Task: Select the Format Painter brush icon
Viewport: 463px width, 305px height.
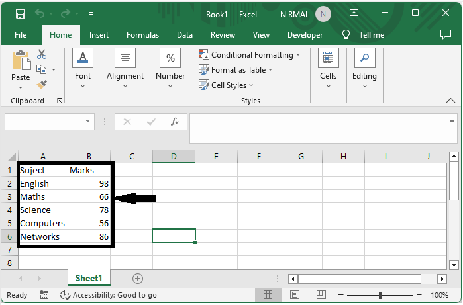Action: click(x=42, y=84)
